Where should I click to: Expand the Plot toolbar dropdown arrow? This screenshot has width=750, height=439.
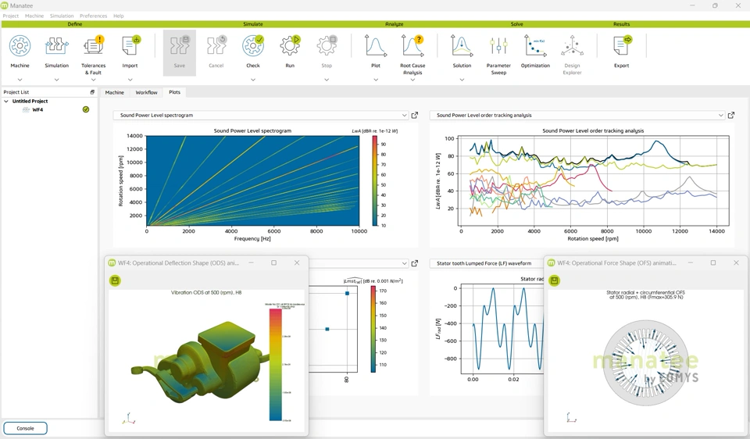(376, 80)
